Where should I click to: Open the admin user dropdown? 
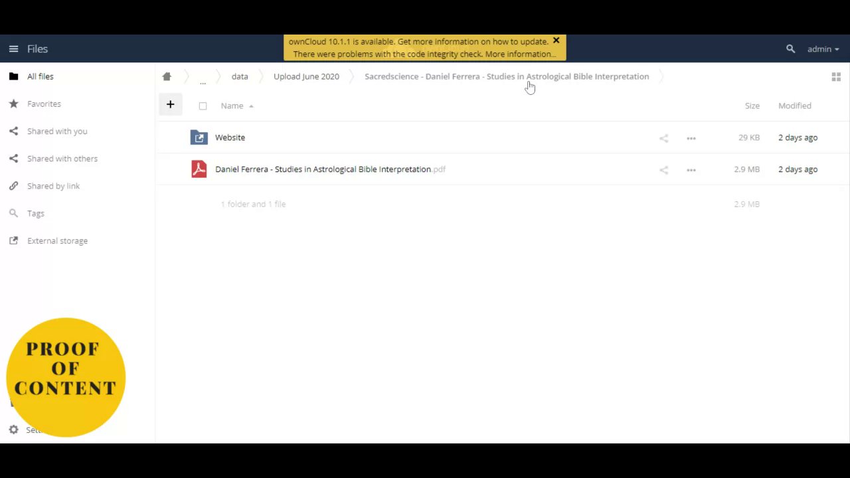[x=823, y=48]
